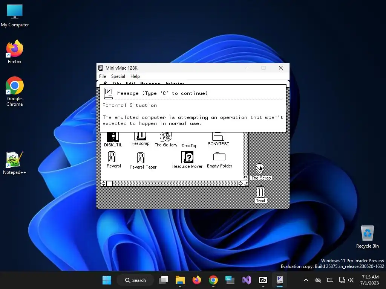Screen dimensions: 386x289
Task: Click the horizontal scrollbar thumb in Mac window
Action: 110,184
